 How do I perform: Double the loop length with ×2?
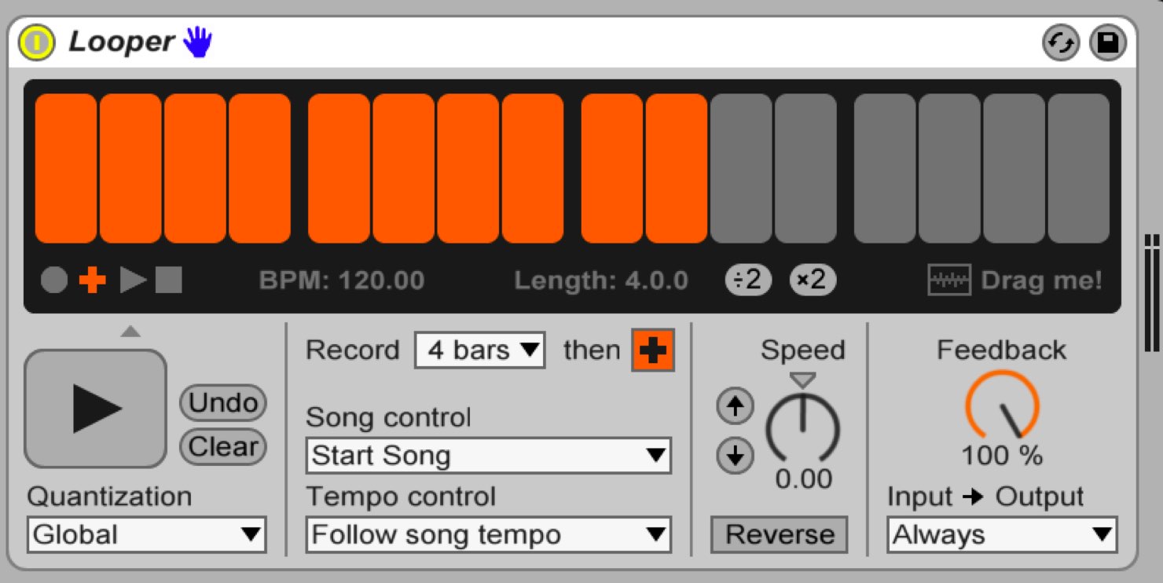click(813, 280)
